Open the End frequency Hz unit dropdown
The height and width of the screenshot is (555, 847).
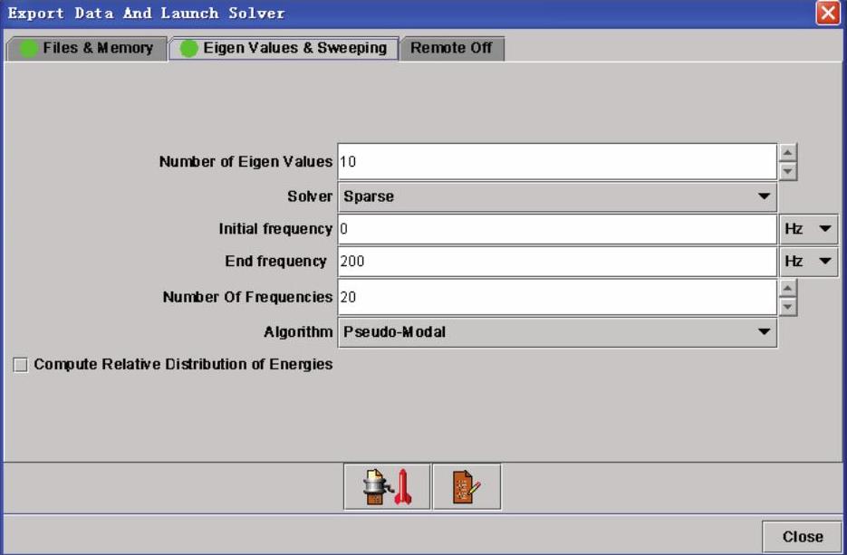point(808,262)
